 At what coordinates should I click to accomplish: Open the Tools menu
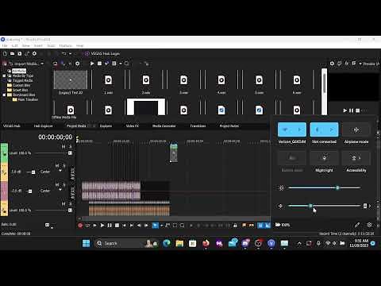click(x=51, y=46)
